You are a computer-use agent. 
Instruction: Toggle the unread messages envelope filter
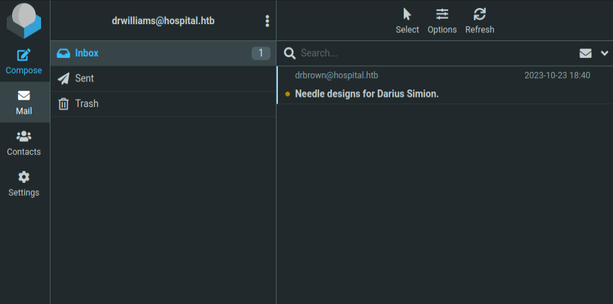tap(585, 53)
